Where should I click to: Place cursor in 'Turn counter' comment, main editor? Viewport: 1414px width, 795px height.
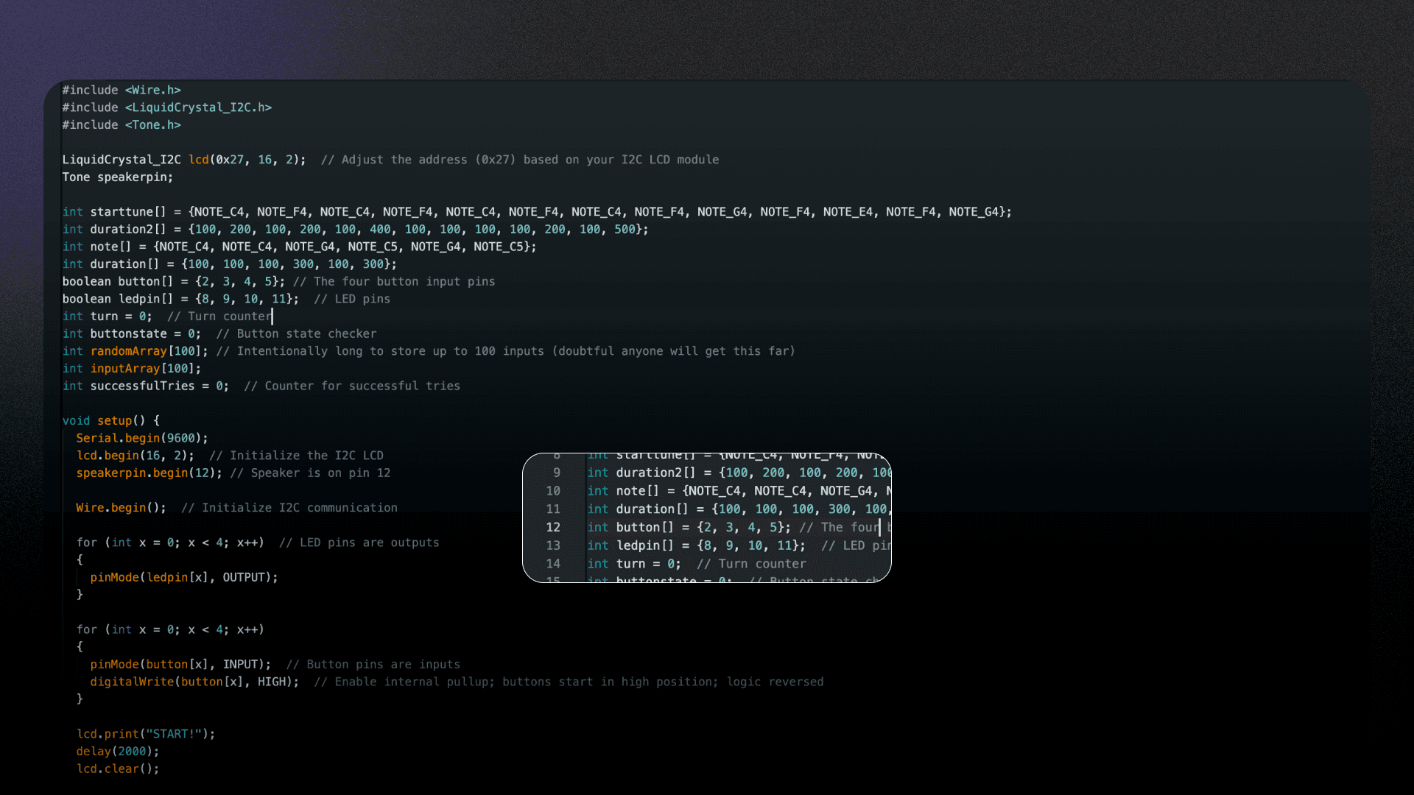click(x=228, y=317)
